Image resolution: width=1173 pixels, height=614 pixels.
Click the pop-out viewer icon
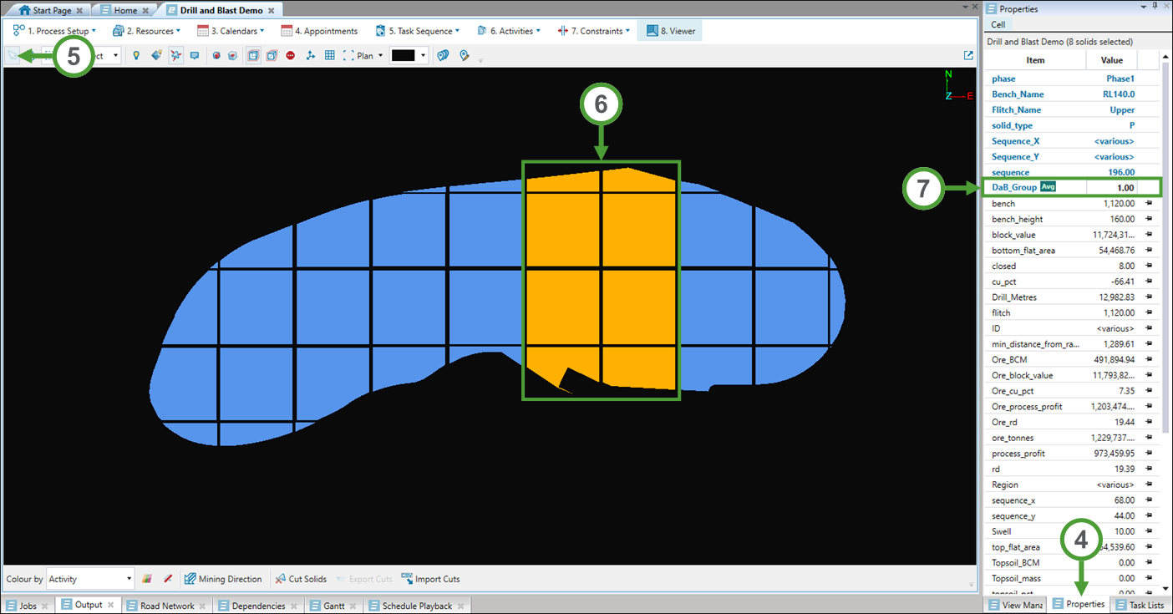point(968,55)
